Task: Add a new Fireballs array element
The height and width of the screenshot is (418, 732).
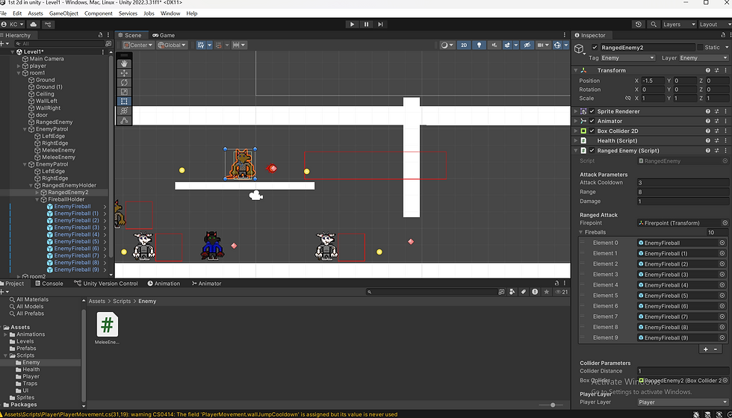Action: click(x=705, y=349)
